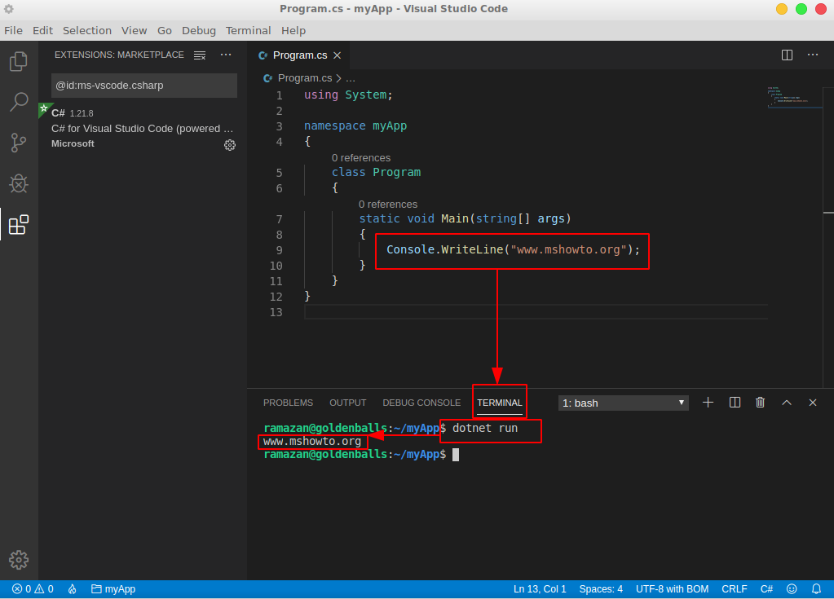Viewport: 834px width, 599px height.
Task: Click line number 9 in the gutter
Action: coord(280,250)
